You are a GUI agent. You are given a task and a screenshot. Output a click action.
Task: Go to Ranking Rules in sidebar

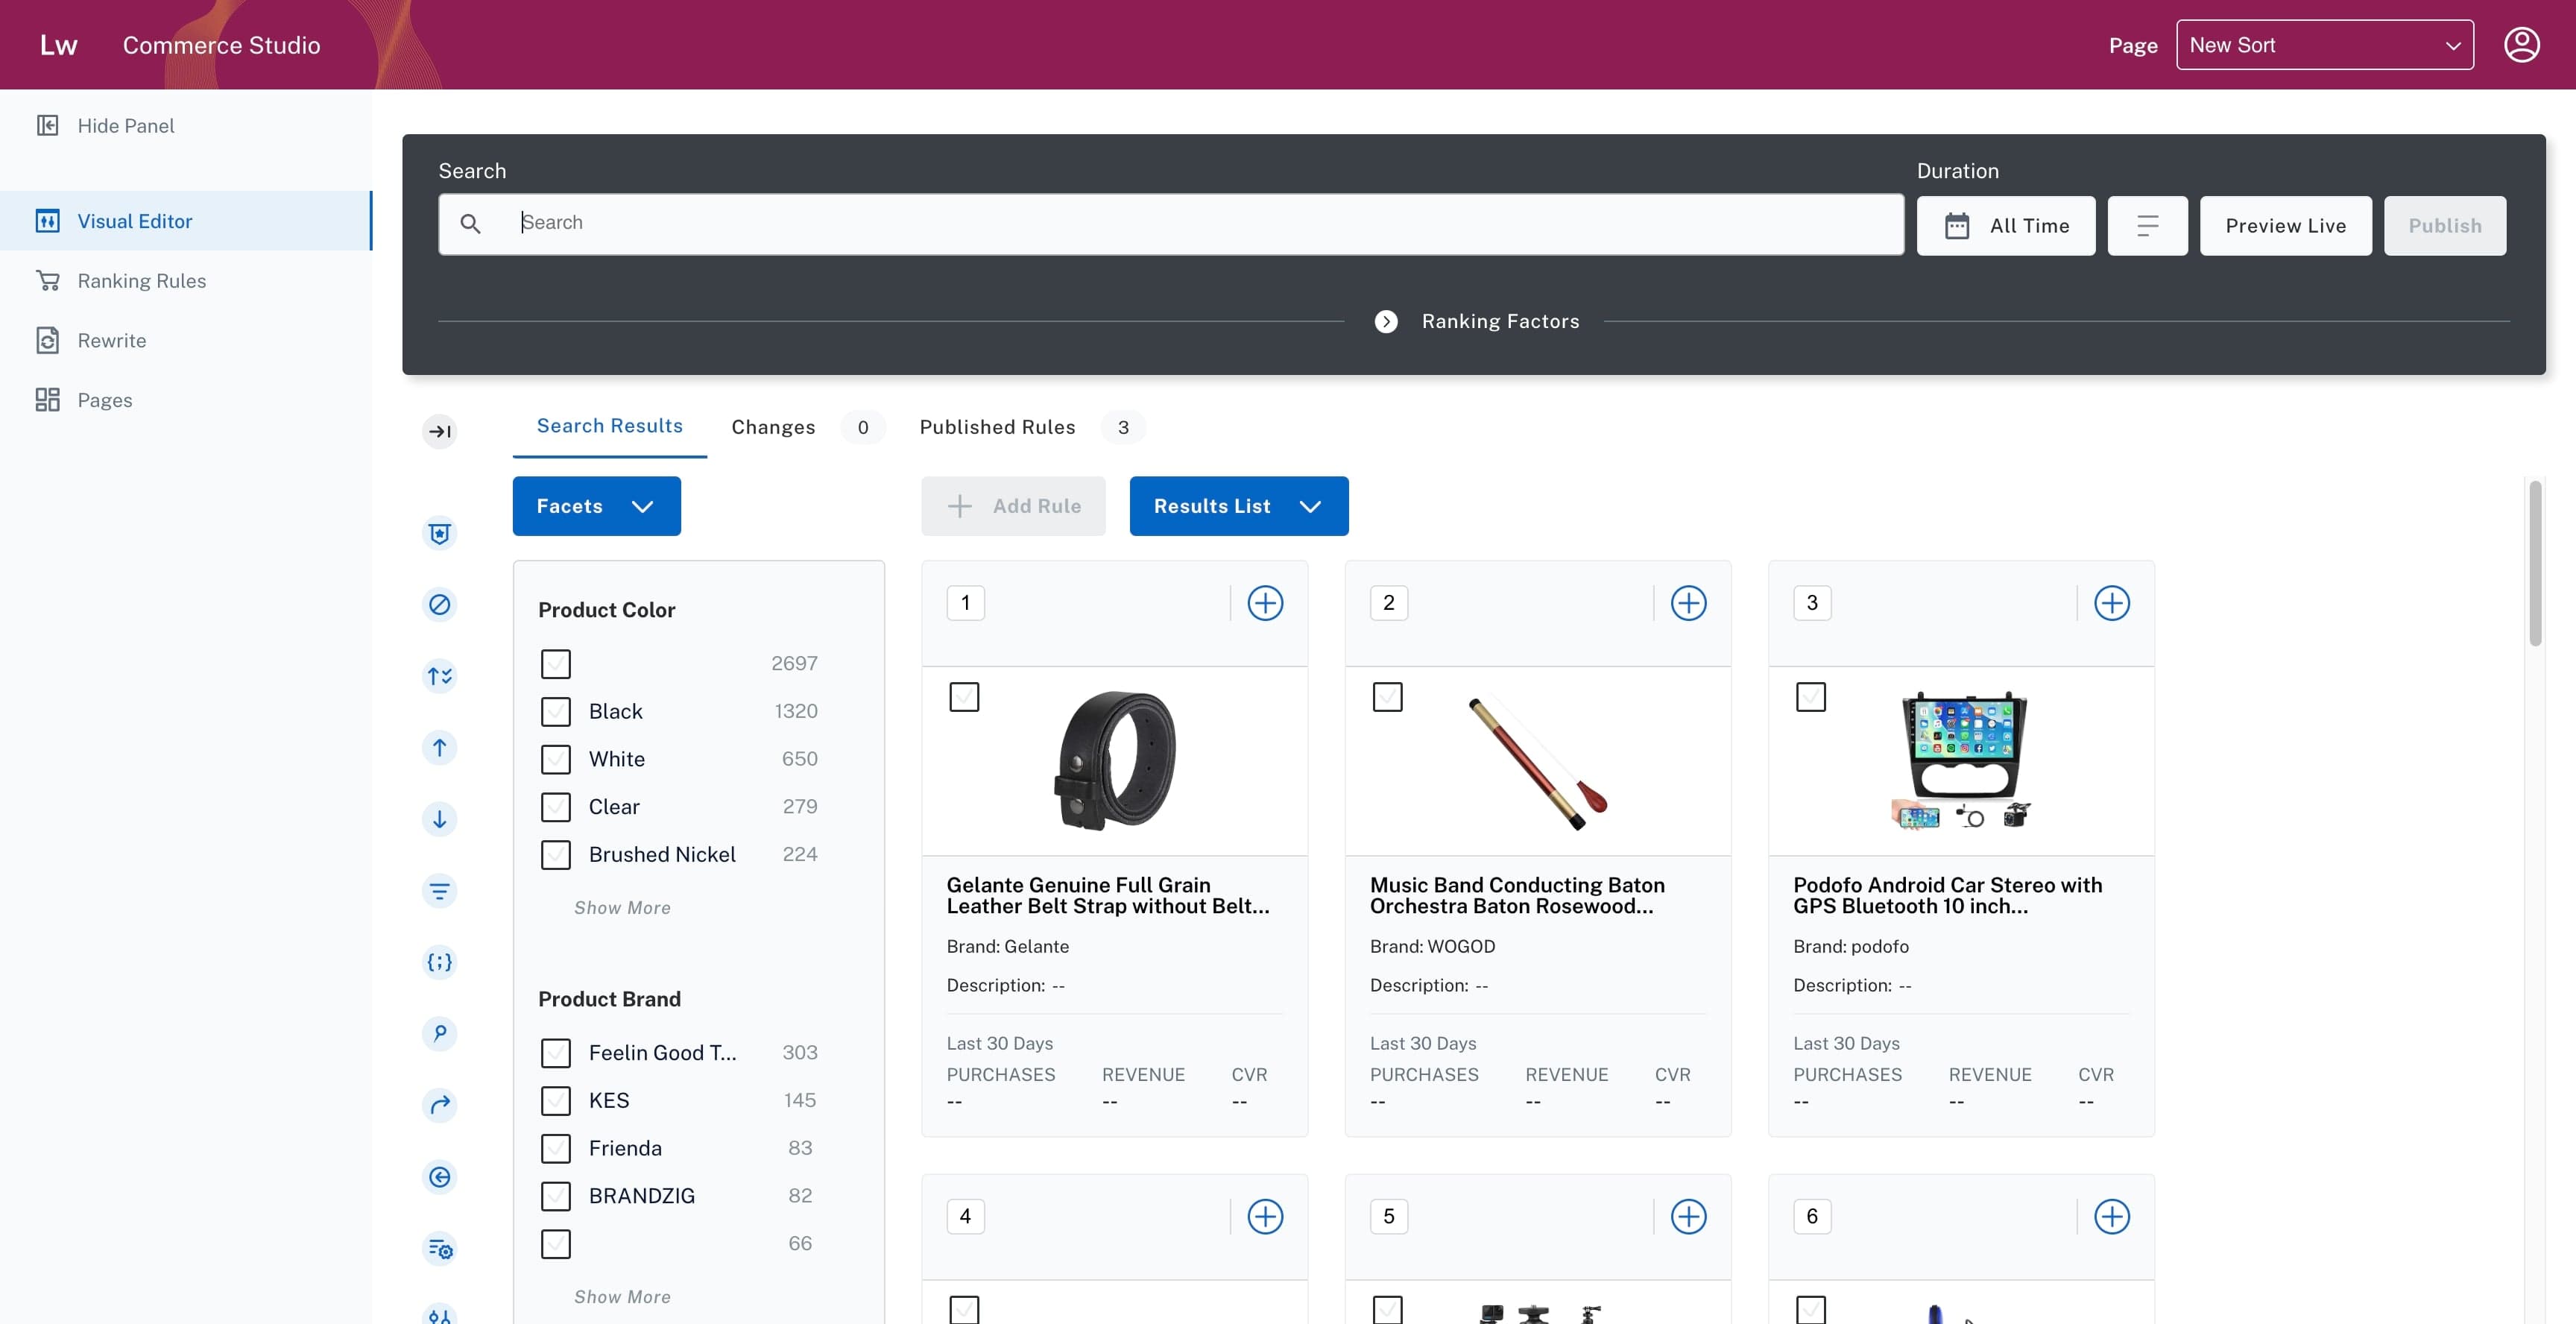[185, 281]
